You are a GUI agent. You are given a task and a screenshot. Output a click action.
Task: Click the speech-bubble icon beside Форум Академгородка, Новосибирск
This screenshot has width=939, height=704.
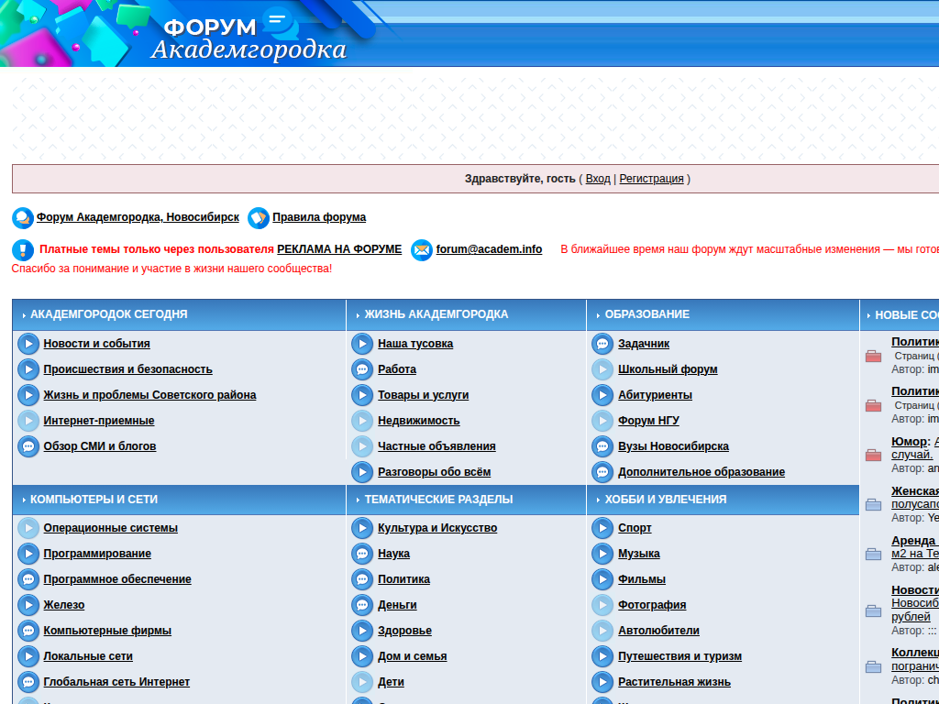click(23, 218)
